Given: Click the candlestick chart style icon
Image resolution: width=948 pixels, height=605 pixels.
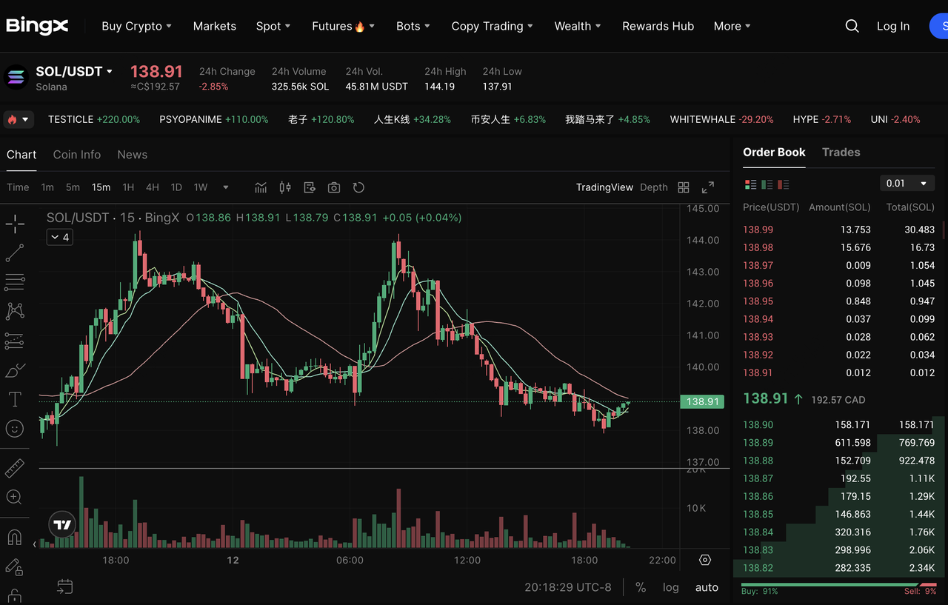Looking at the screenshot, I should [285, 187].
